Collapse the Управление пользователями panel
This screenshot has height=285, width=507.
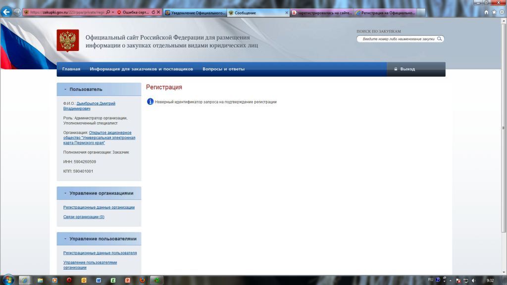coord(65,239)
